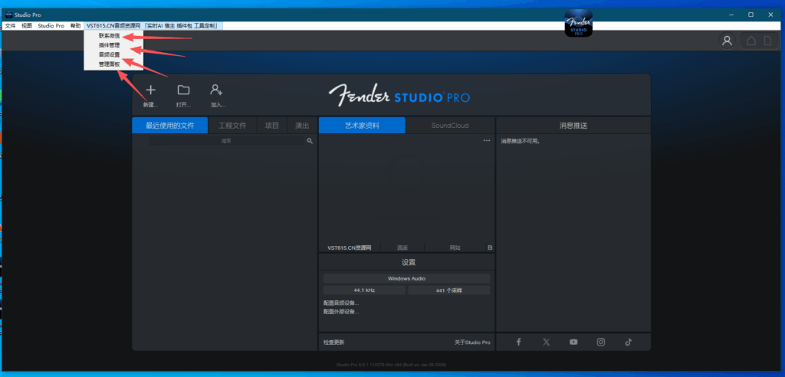Open the Instagram icon link

click(x=601, y=342)
